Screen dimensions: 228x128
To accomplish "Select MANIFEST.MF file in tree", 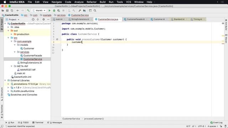I will [28, 70].
